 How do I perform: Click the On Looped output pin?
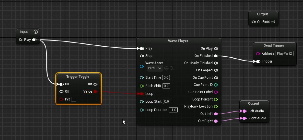pos(216,70)
